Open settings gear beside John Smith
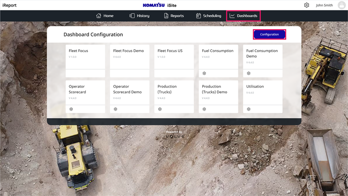348x196 pixels. point(306,5)
